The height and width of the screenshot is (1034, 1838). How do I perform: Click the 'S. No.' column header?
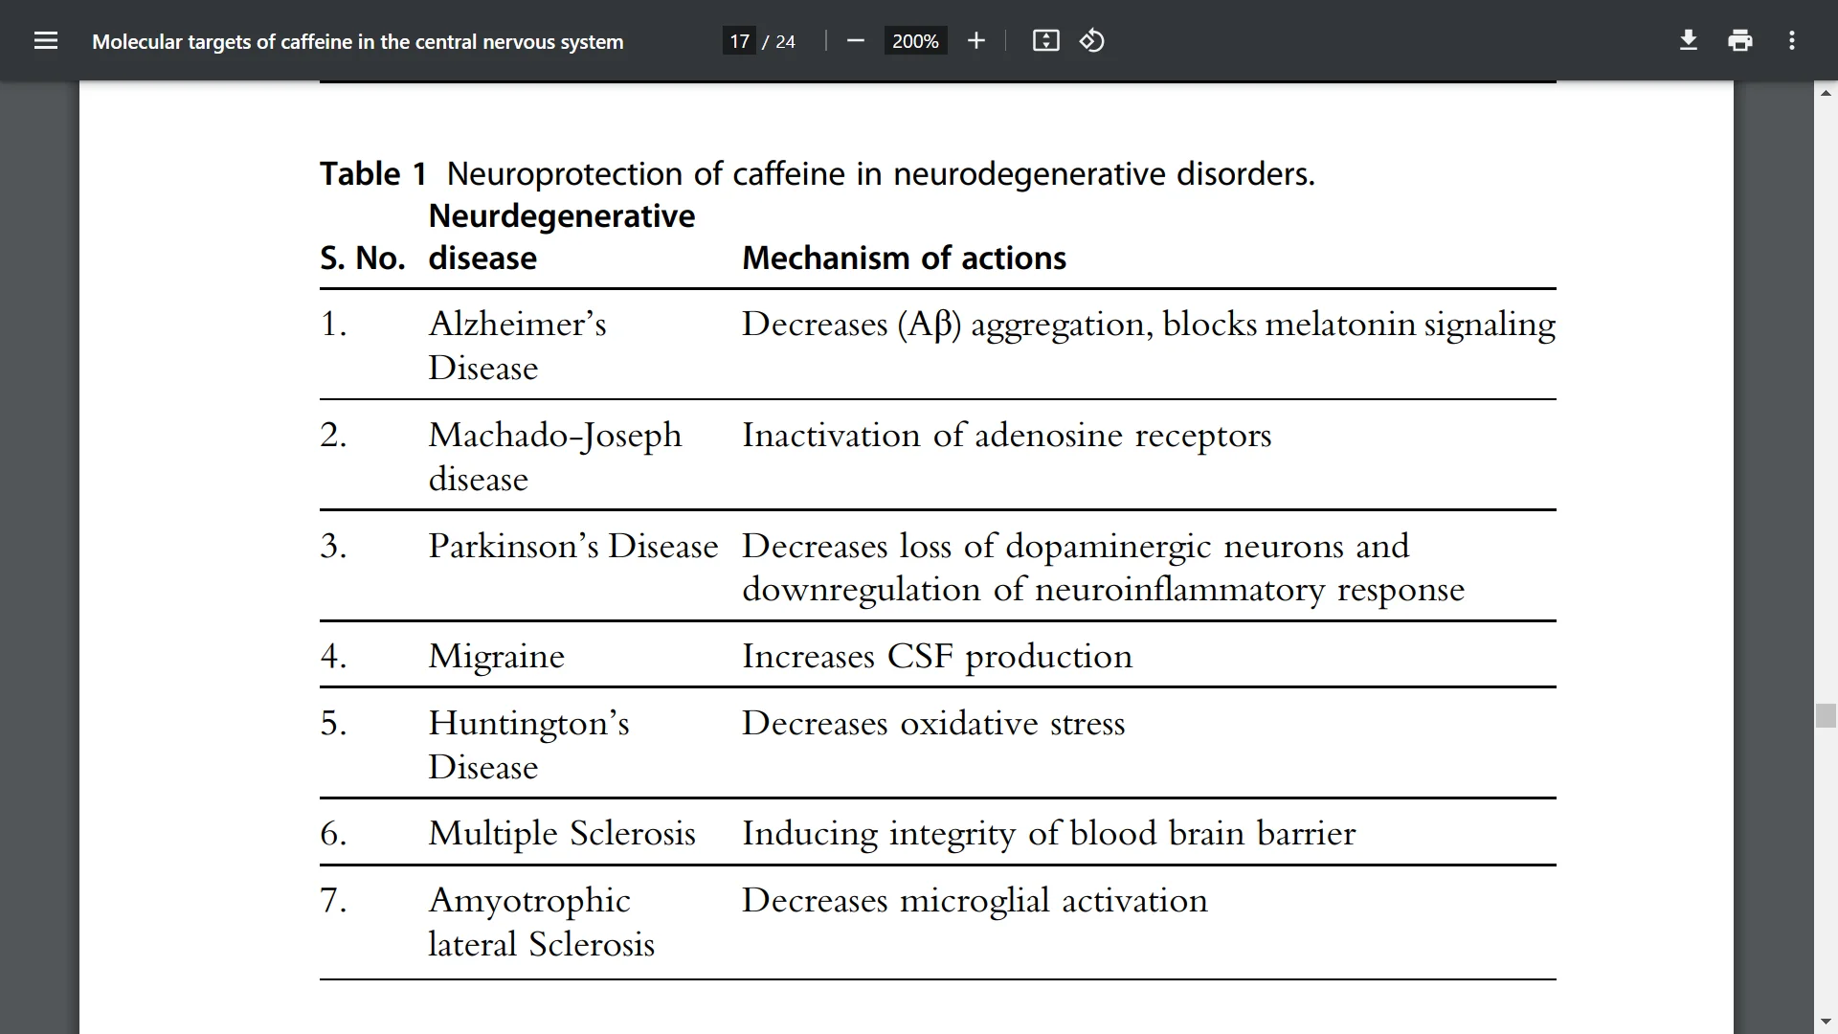pyautogui.click(x=362, y=258)
